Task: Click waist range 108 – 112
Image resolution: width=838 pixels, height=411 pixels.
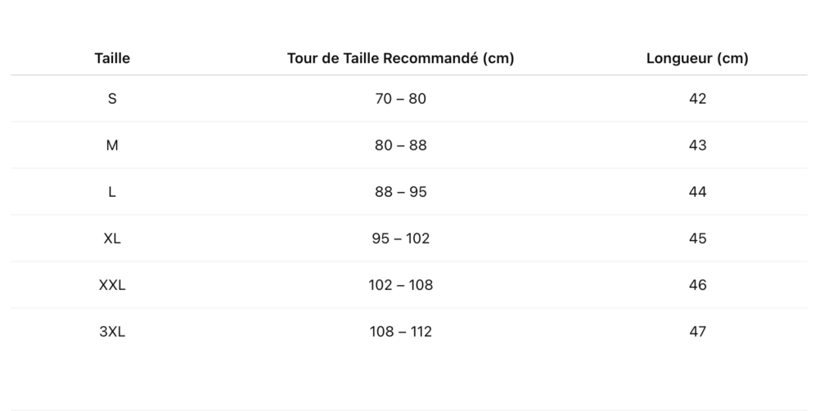Action: pos(400,332)
